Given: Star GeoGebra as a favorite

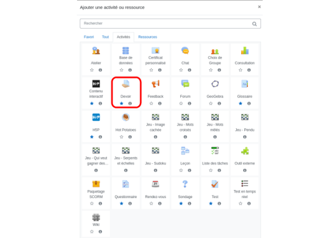Looking at the screenshot, I should point(211,103).
